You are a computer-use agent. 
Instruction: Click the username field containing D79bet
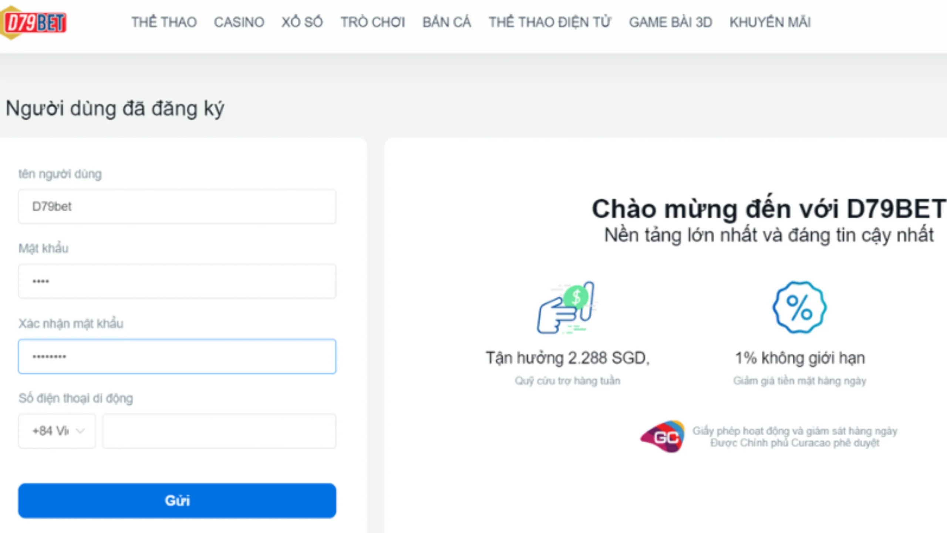pos(178,206)
